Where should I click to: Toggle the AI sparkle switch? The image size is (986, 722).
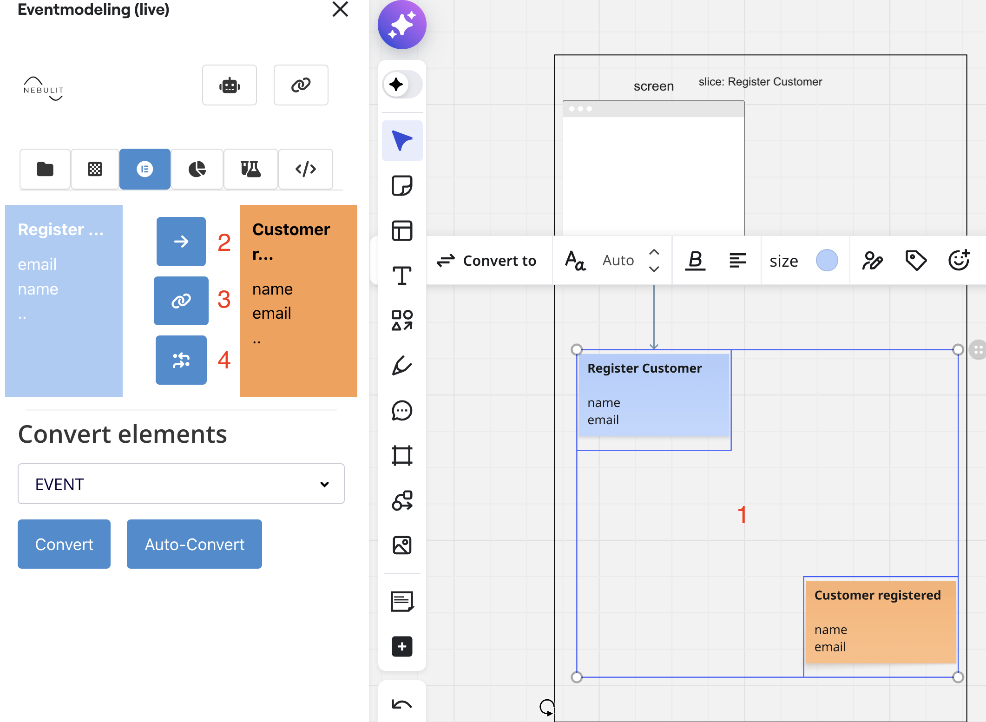(402, 85)
